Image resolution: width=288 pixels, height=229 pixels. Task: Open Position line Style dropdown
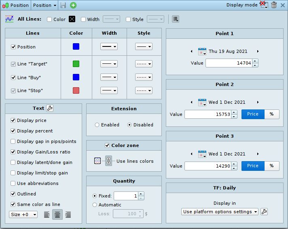click(x=144, y=46)
